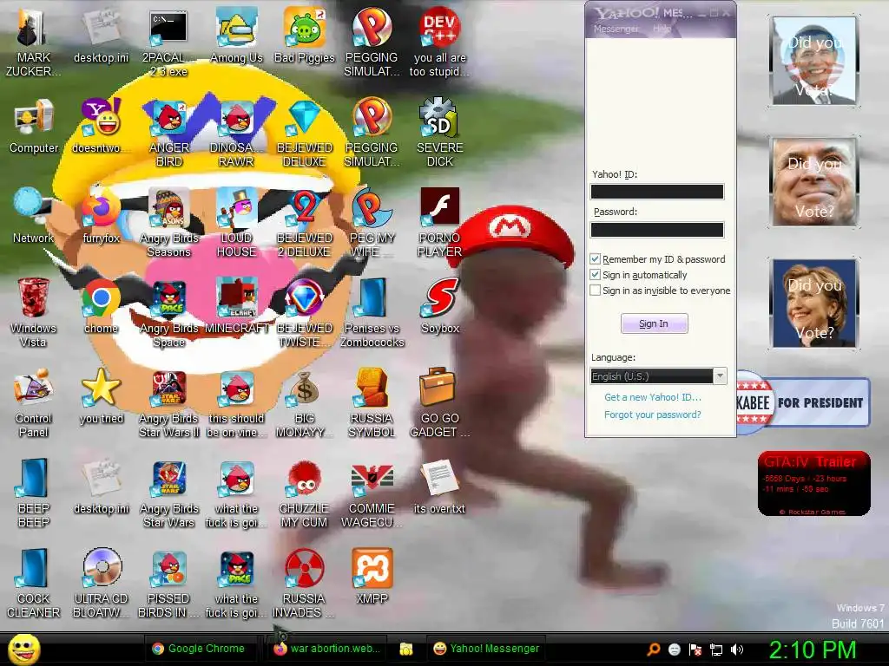The width and height of the screenshot is (889, 666).
Task: Launch the 2PACAL 2.3.exe shortcut
Action: tap(168, 42)
